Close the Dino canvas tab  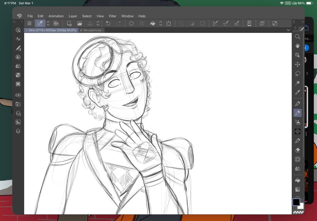point(26,30)
